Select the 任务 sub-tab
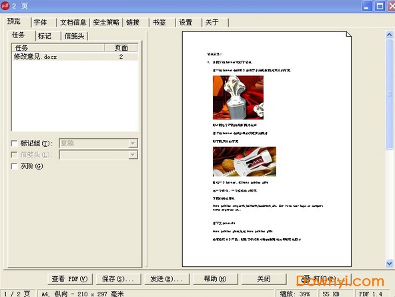Viewport: 395px width, 297px height. (21, 35)
